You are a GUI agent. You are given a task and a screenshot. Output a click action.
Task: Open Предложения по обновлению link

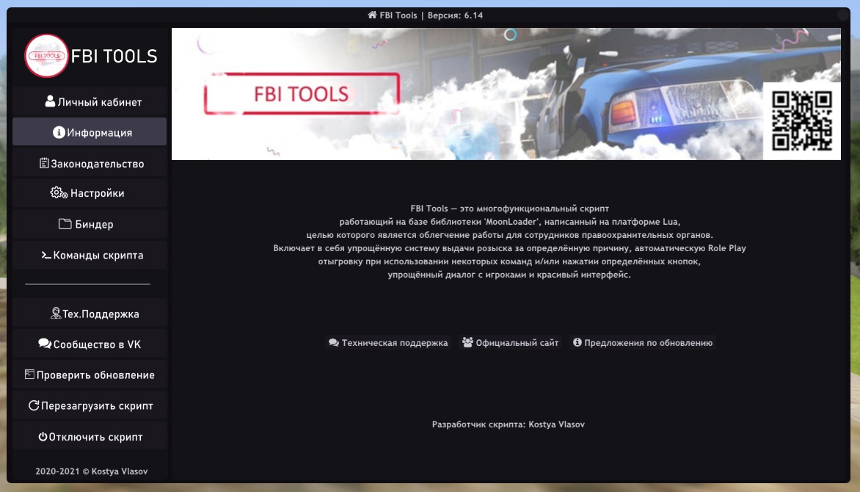pyautogui.click(x=643, y=343)
